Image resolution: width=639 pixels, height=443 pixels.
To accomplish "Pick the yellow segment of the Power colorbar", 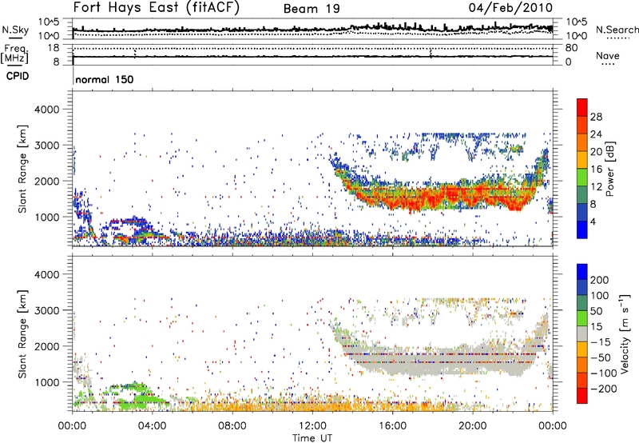I will [582, 160].
